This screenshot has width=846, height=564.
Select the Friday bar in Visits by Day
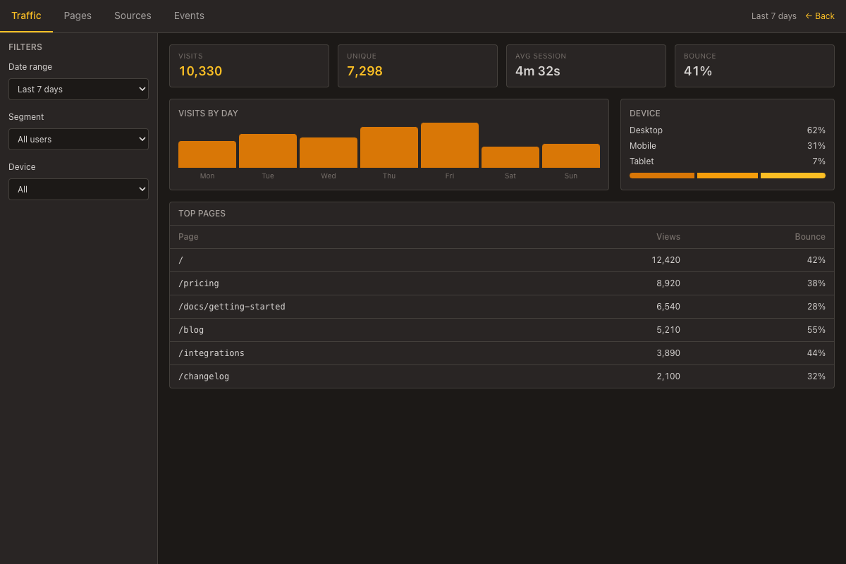449,145
